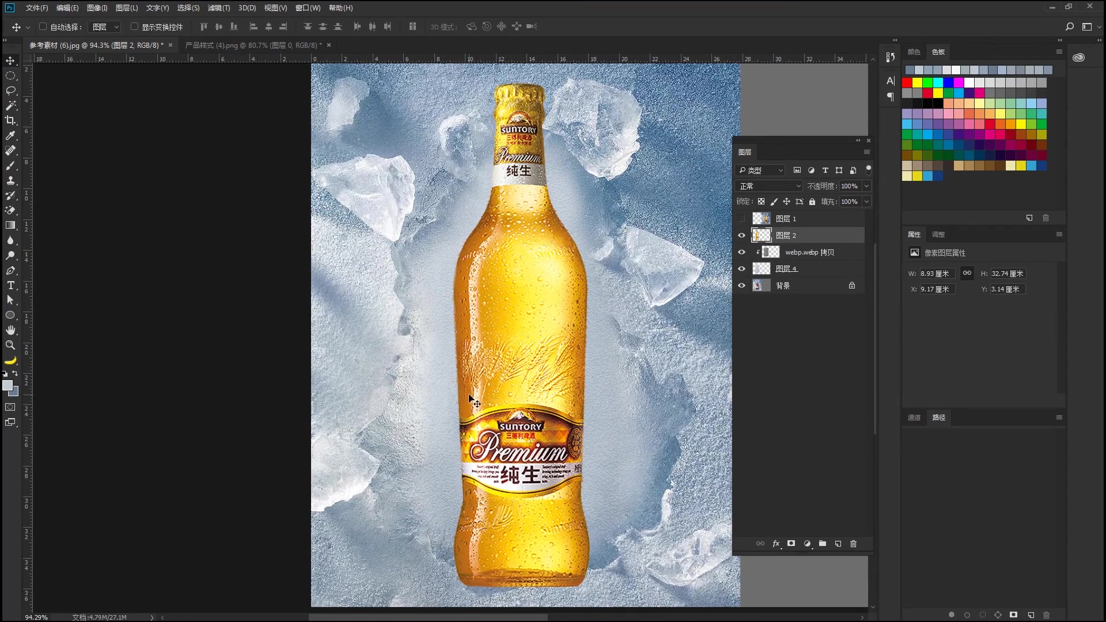
Task: Select the Magic Wand tool
Action: [10, 105]
